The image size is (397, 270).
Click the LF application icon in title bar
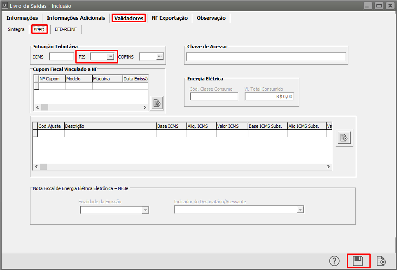coord(5,6)
